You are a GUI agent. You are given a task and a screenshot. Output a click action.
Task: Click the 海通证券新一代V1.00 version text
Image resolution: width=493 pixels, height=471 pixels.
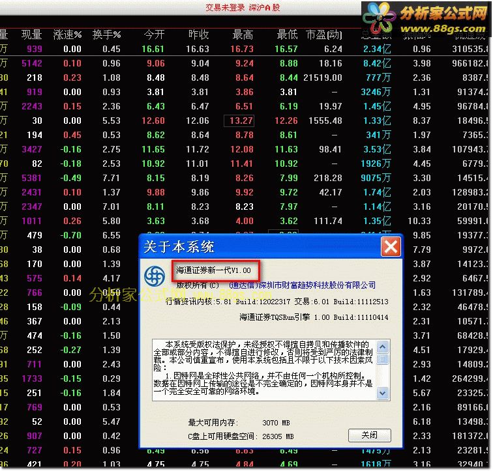point(213,270)
